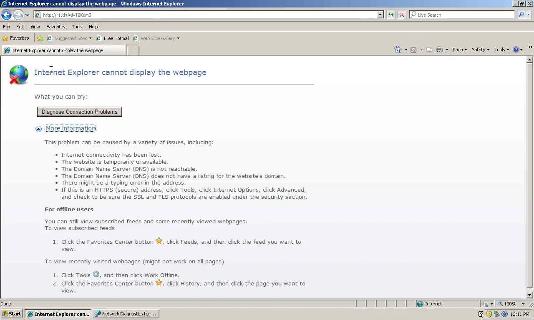534x320 pixels.
Task: Click inside the Live Search box
Action: tap(462, 15)
